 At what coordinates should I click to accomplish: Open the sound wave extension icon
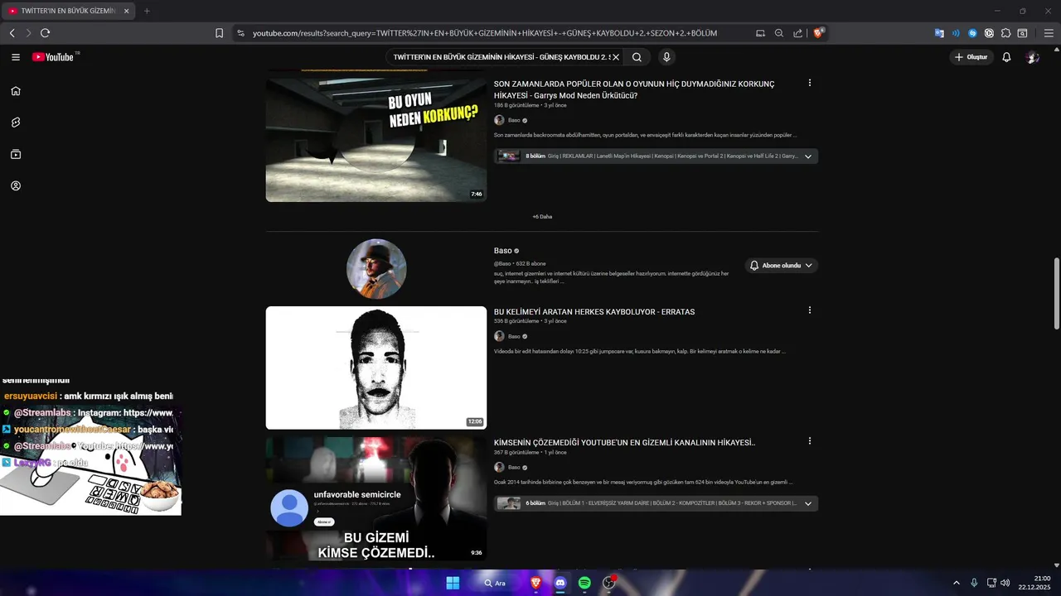coord(956,33)
